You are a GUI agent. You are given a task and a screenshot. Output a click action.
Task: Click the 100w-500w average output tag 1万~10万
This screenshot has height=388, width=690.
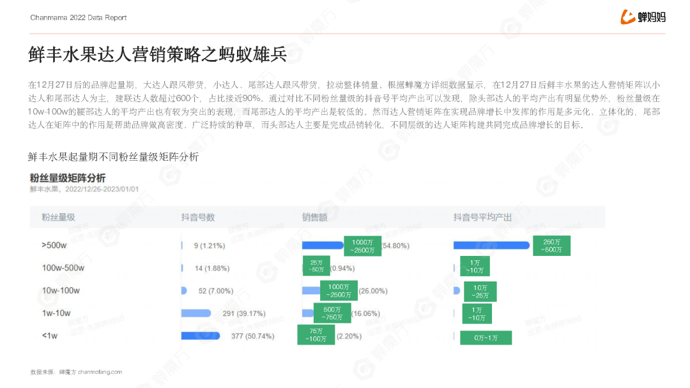coord(475,267)
